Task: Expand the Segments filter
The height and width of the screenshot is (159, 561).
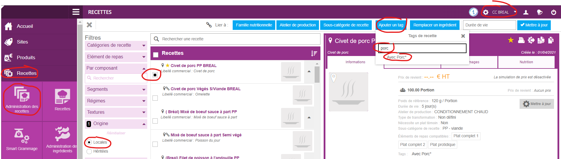Action: 116,89
